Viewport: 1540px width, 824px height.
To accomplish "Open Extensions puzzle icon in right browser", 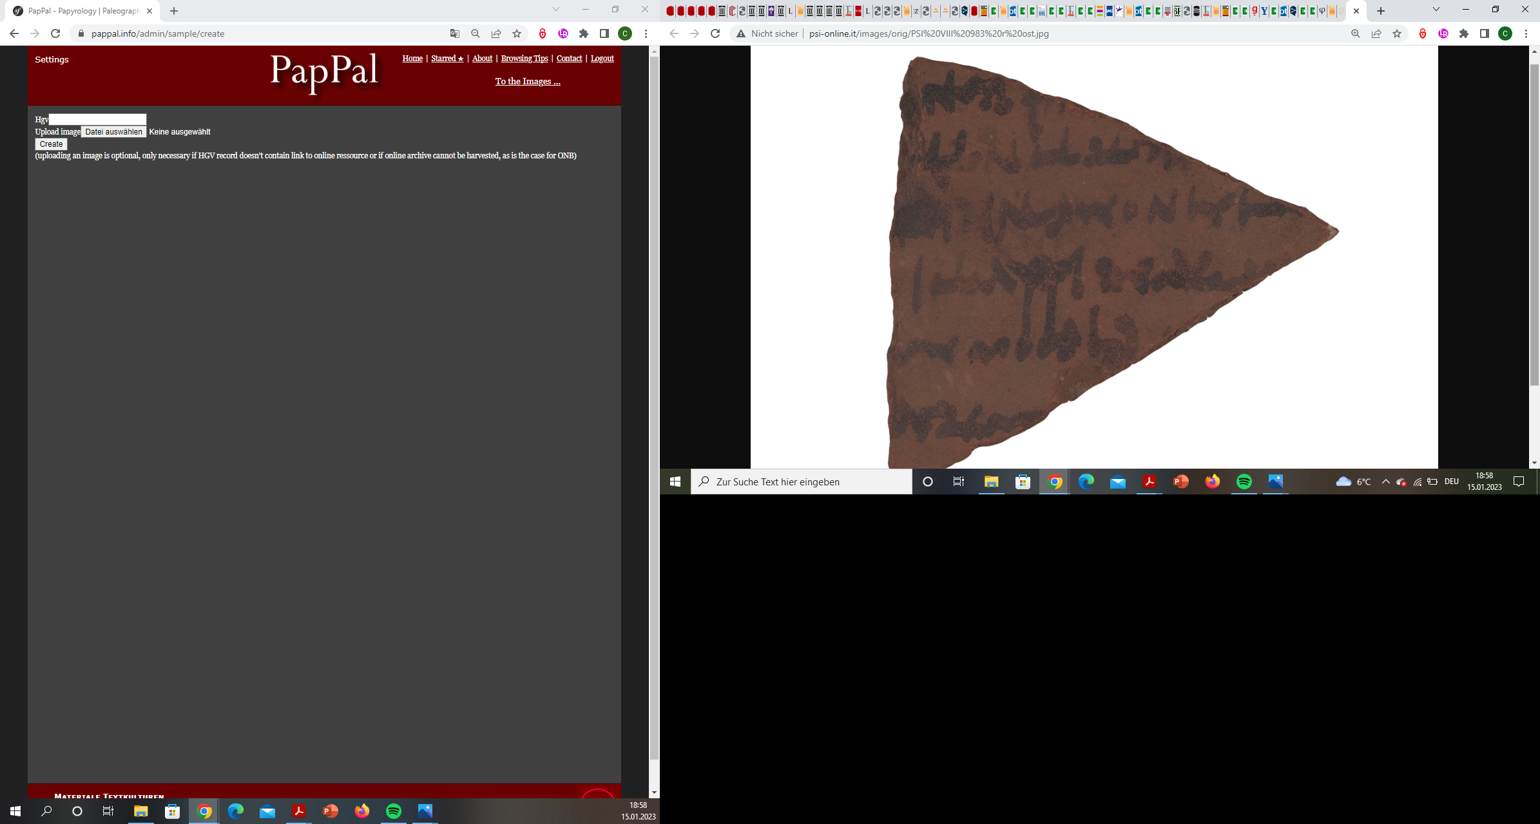I will [1464, 33].
